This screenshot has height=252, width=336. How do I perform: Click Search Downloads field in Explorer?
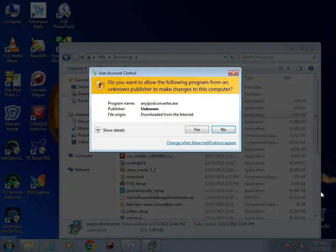[278, 57]
